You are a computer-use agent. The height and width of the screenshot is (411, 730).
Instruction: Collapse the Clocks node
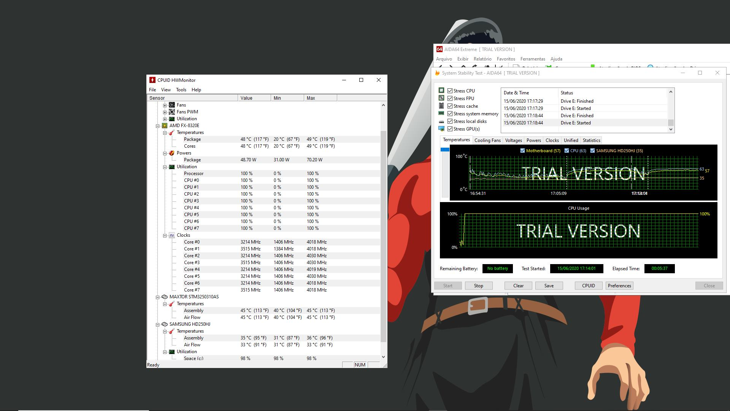point(165,236)
